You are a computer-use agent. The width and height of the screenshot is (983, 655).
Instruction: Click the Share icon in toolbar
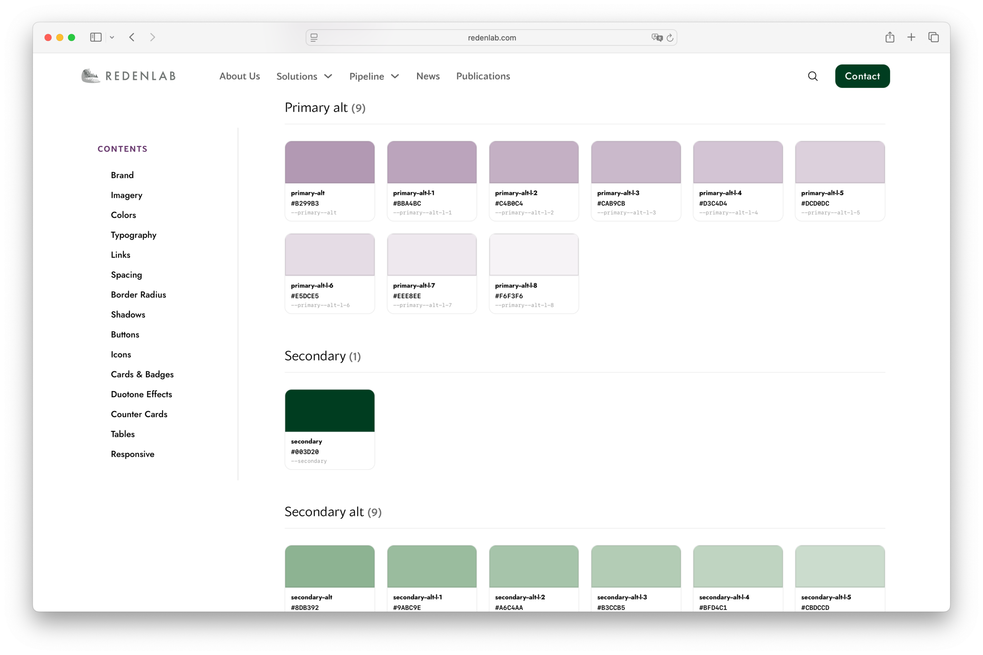coord(889,37)
